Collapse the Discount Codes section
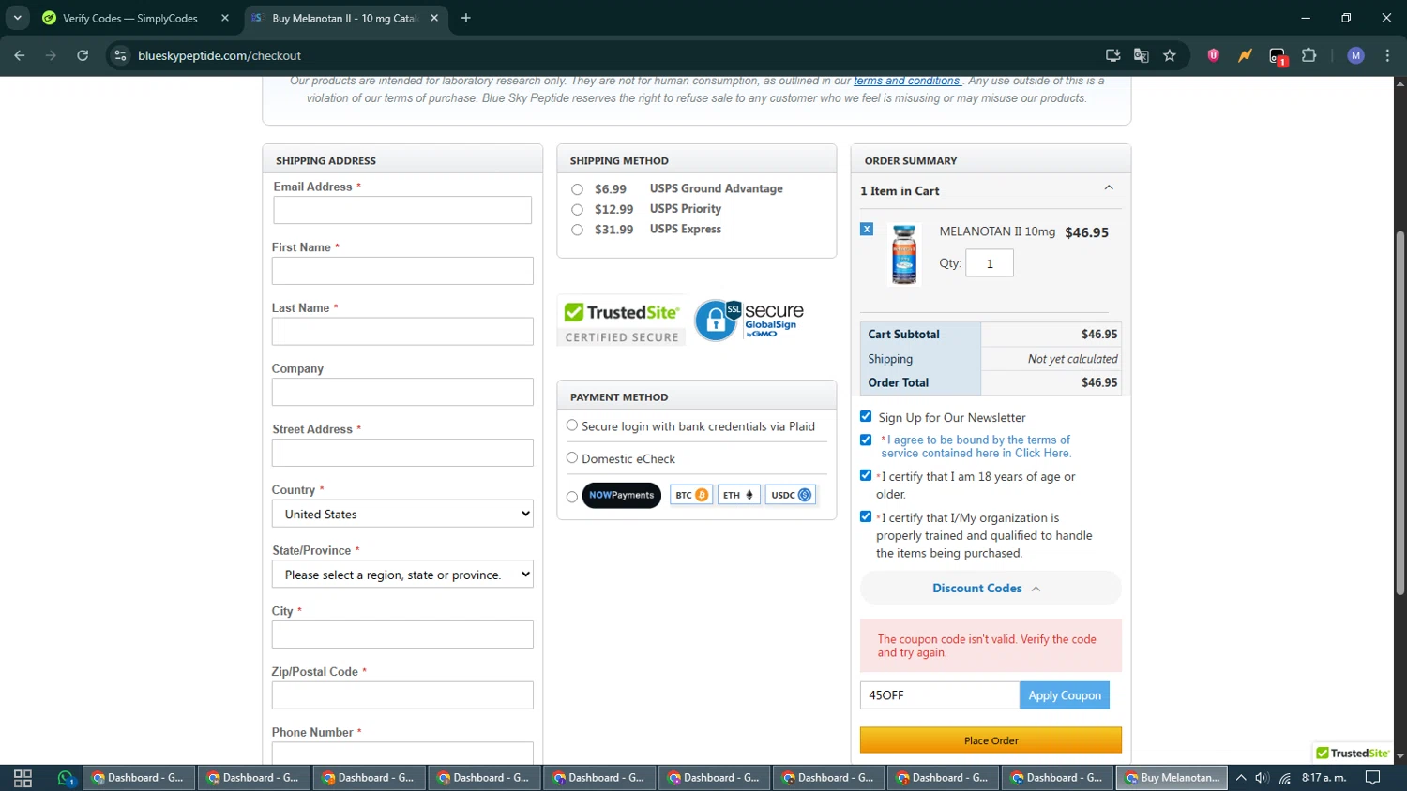This screenshot has width=1407, height=791. coord(991,588)
